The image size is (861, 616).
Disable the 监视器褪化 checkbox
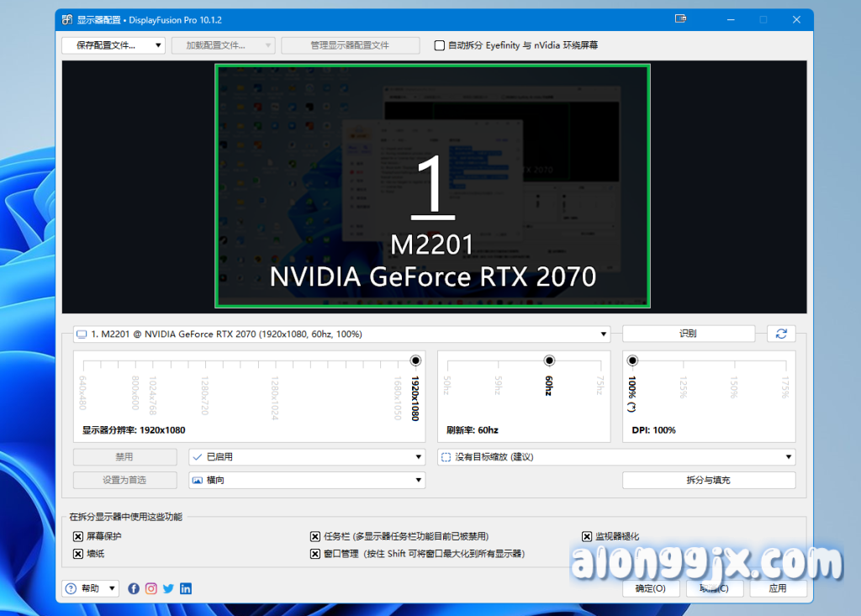587,536
